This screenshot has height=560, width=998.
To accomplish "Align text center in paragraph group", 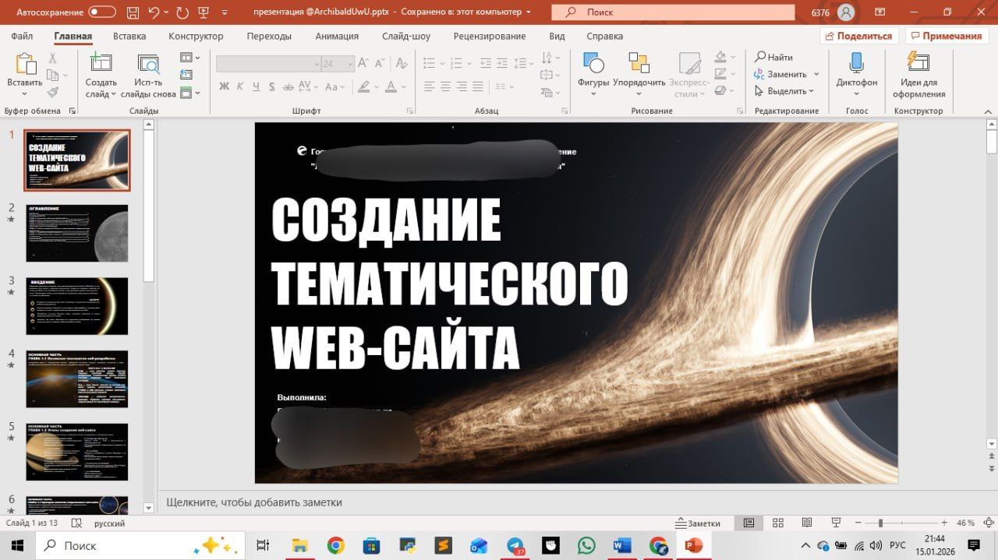I will click(x=445, y=86).
